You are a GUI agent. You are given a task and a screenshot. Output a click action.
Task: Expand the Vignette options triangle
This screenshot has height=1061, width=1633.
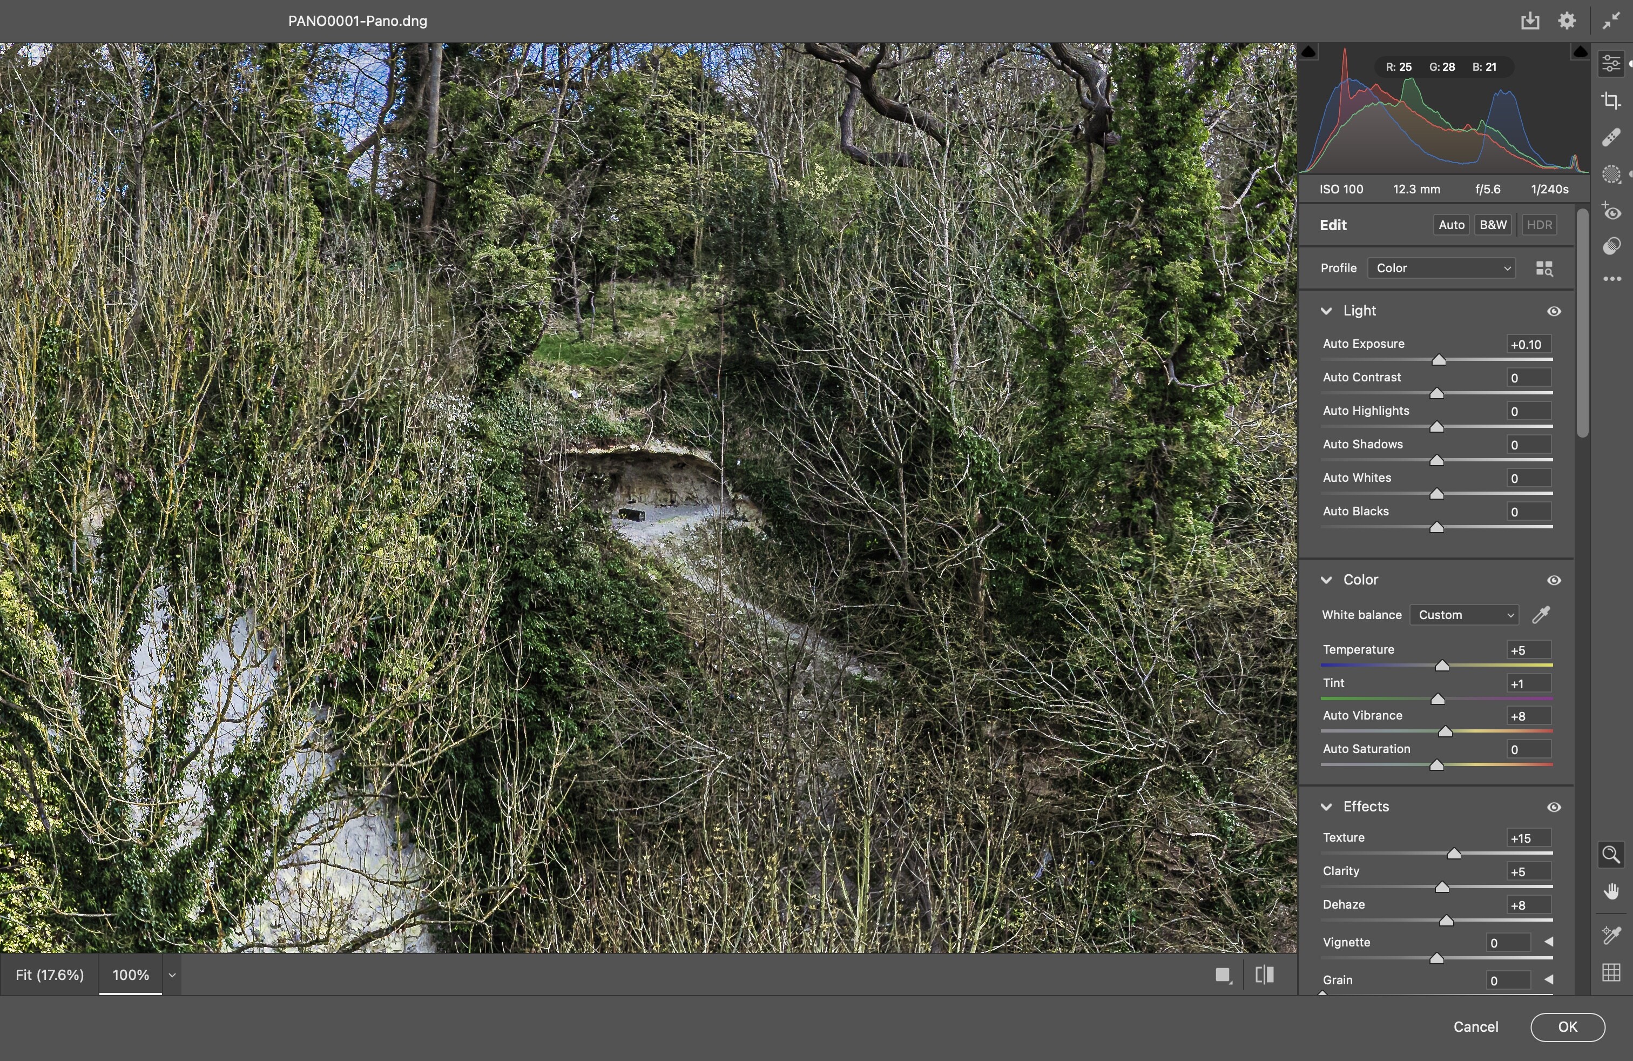tap(1548, 942)
